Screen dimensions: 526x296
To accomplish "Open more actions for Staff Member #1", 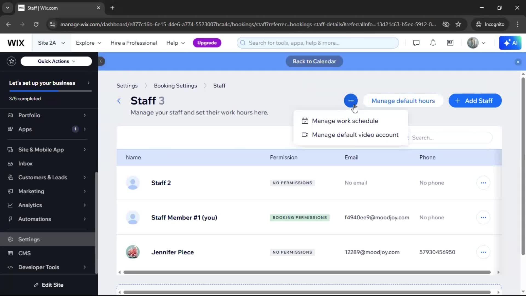I will tap(483, 218).
